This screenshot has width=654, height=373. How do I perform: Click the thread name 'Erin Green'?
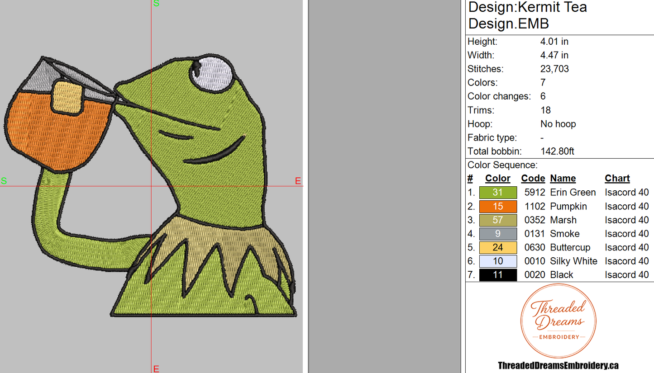coord(573,193)
